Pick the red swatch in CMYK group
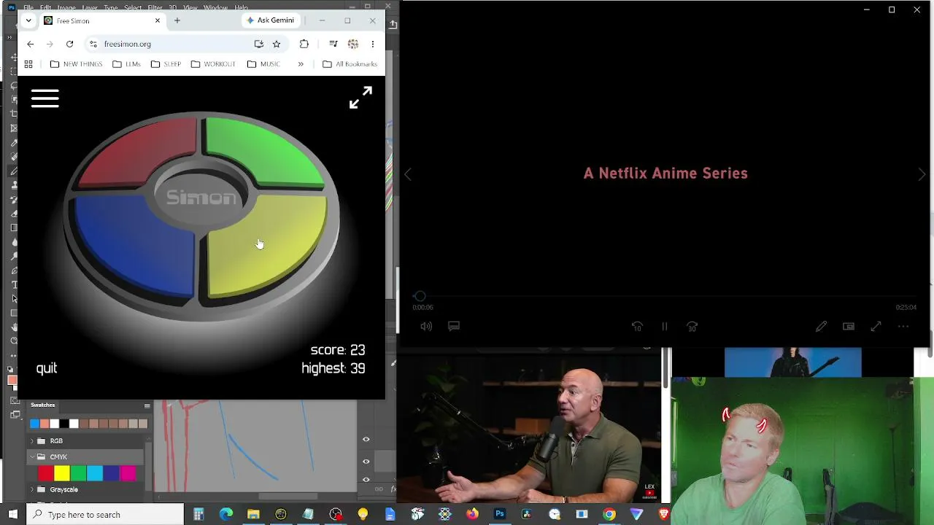934x525 pixels. tap(45, 474)
